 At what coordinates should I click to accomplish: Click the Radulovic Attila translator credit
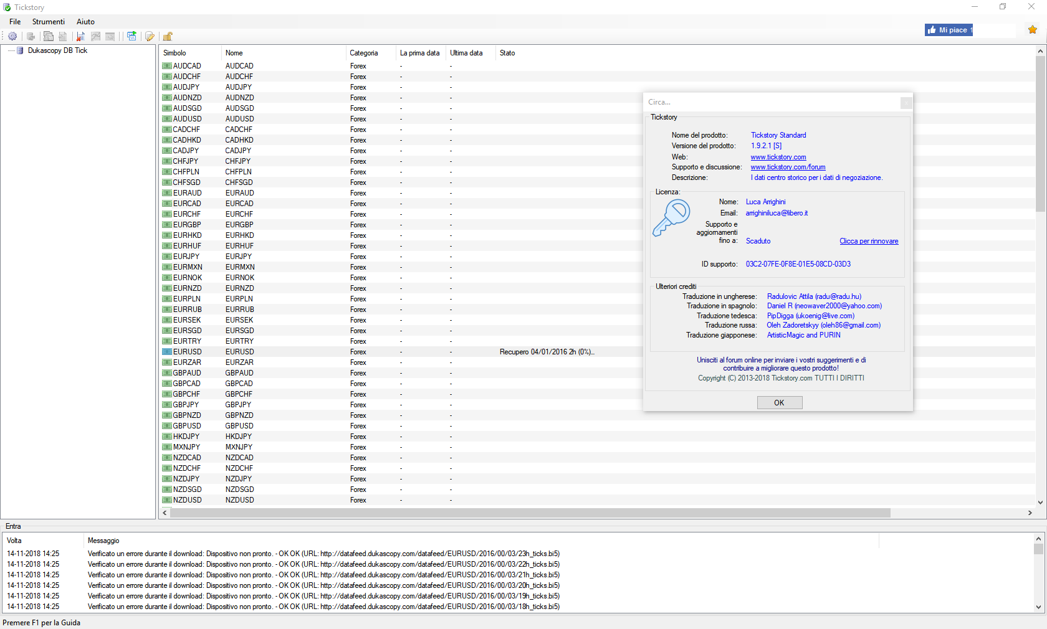814,296
